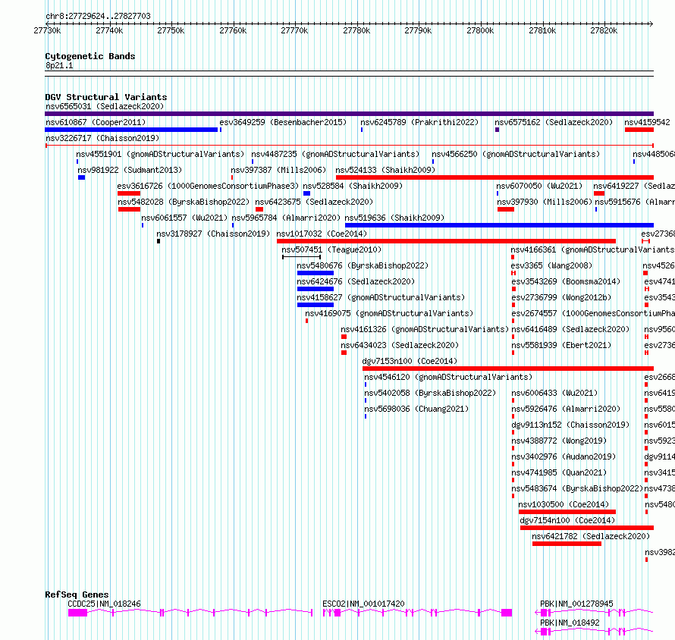Click esv2674557 1000GenomesConsortium label

[593, 313]
